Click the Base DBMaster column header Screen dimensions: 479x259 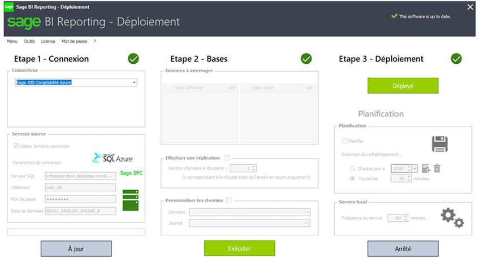pos(189,88)
